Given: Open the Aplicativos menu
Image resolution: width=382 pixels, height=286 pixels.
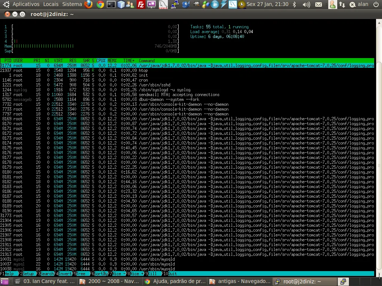Looking at the screenshot, I should click(x=25, y=4).
